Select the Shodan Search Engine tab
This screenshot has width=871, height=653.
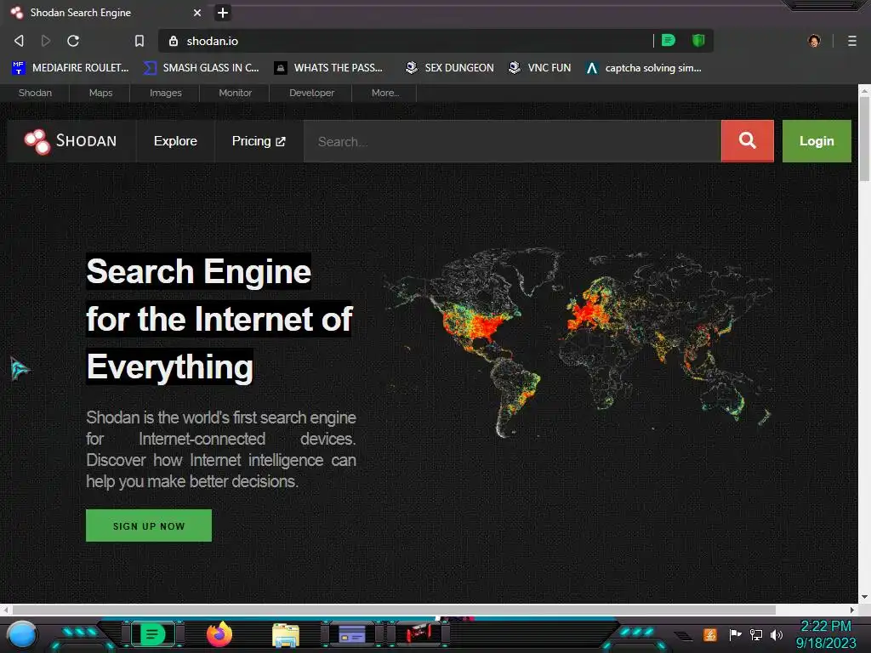click(x=105, y=12)
